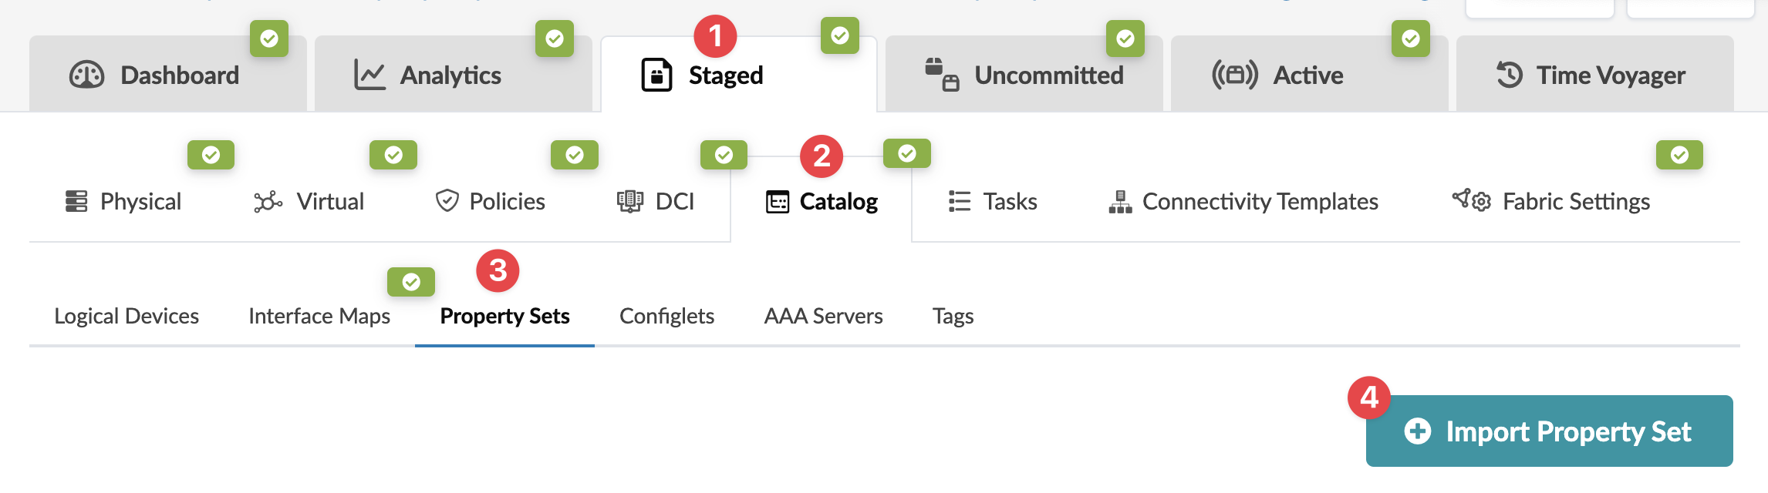Click the Dashboard gauge icon
1768x493 pixels.
(86, 75)
